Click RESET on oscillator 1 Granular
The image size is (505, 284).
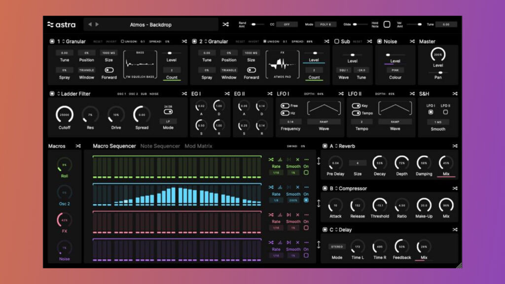pyautogui.click(x=98, y=42)
